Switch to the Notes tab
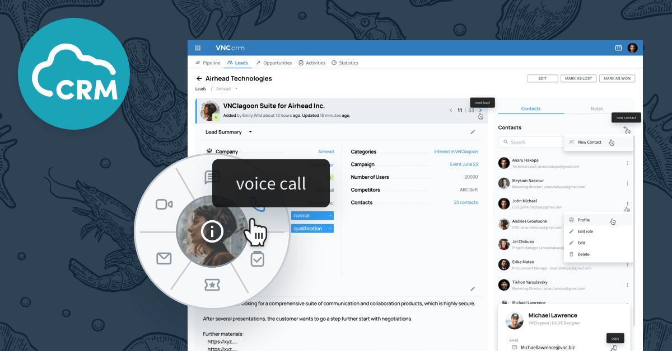The height and width of the screenshot is (351, 672). (x=597, y=108)
